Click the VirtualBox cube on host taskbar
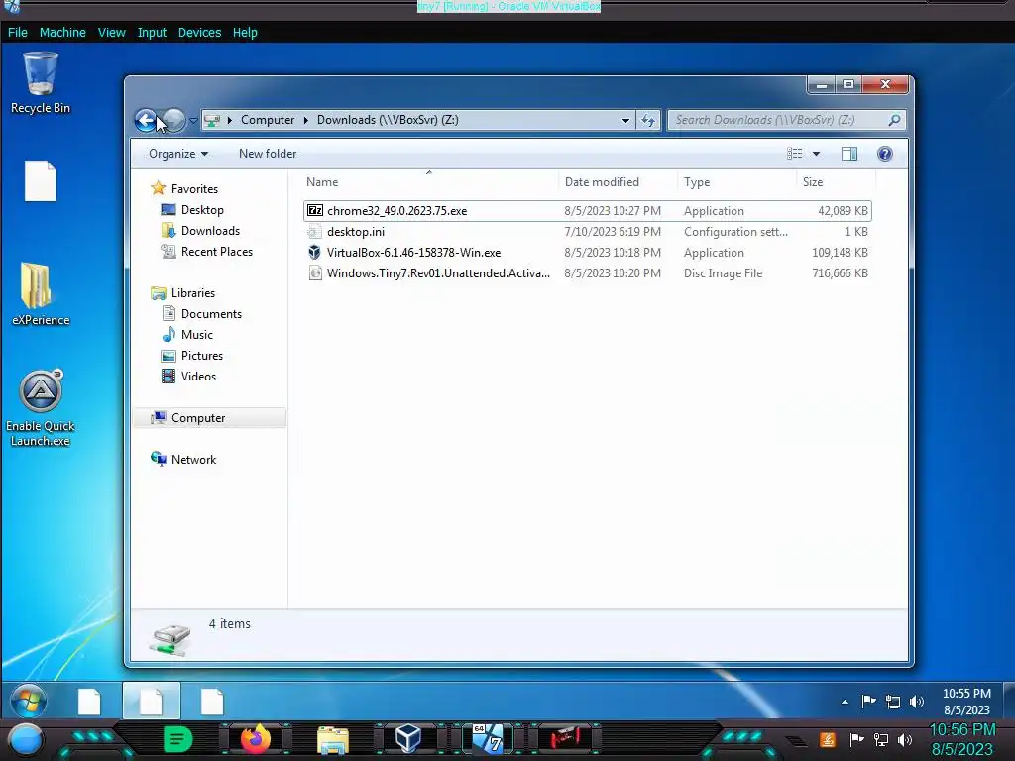The width and height of the screenshot is (1015, 761). pos(407,738)
